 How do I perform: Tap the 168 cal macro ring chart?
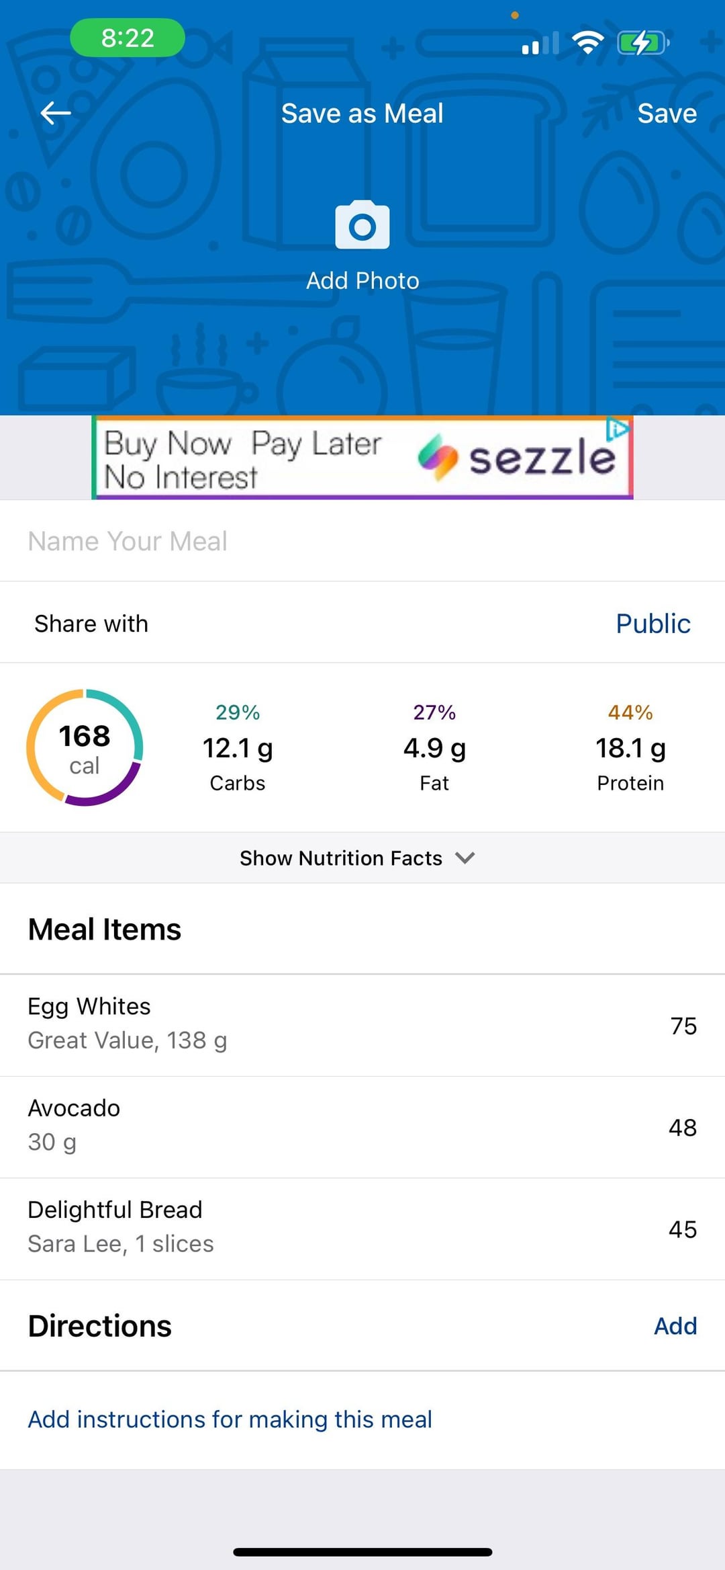point(85,747)
